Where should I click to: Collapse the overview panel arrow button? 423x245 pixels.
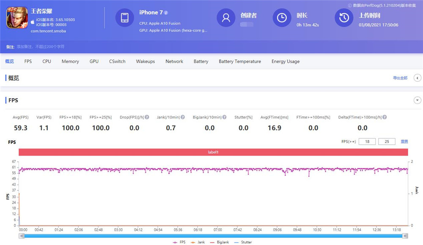(417, 78)
